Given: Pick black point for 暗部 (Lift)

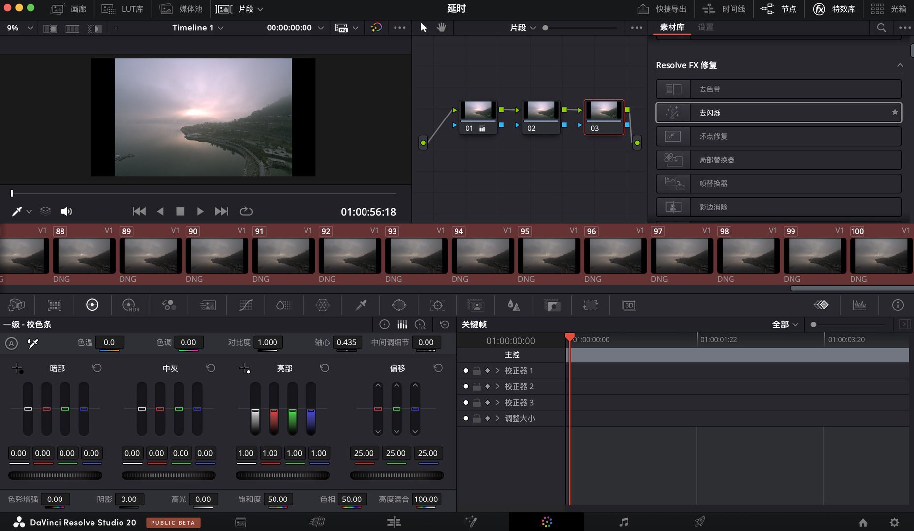Looking at the screenshot, I should (17, 368).
